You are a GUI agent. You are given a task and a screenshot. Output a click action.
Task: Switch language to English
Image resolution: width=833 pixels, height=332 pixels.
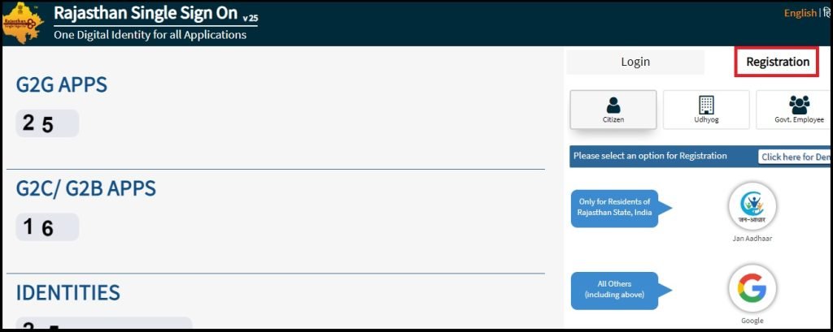pos(800,13)
